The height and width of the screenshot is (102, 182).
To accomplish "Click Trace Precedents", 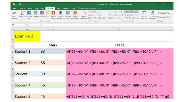I will coord(115,12).
